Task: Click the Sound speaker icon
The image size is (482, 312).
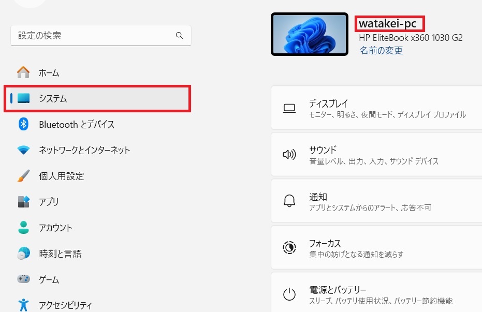Action: [x=289, y=155]
